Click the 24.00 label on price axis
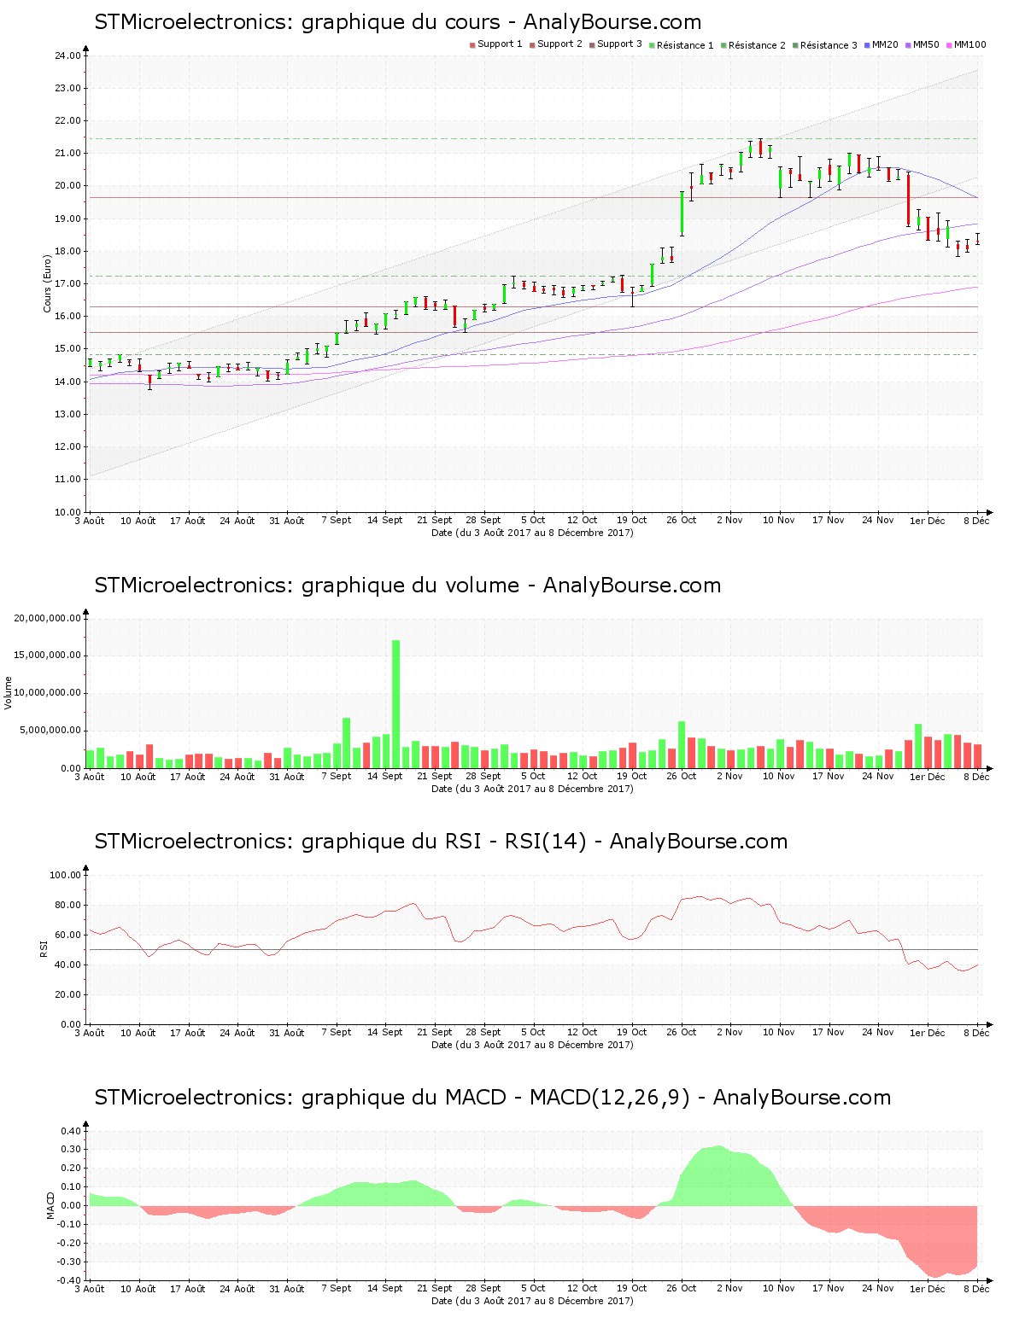Viewport: 1025px width, 1323px height. click(x=67, y=55)
